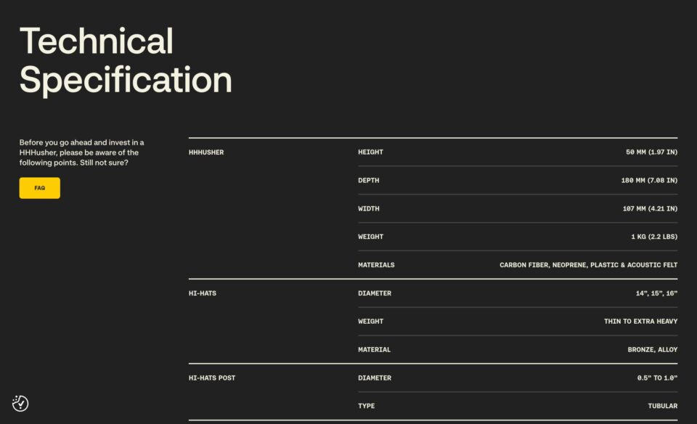The width and height of the screenshot is (697, 424).
Task: Select the HI-HATS POST section label
Action: [x=211, y=378]
